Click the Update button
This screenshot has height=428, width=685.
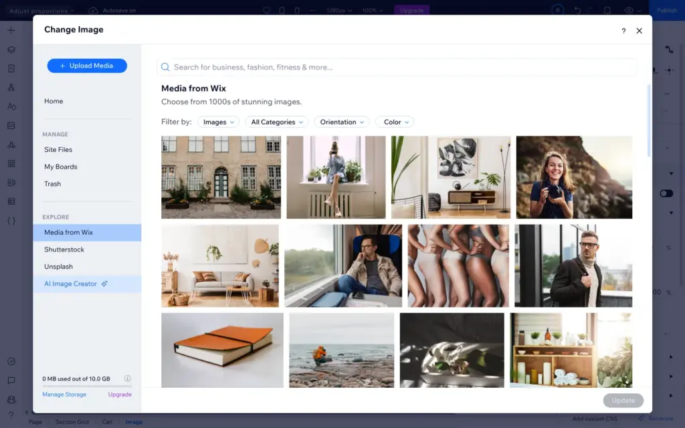tap(623, 401)
